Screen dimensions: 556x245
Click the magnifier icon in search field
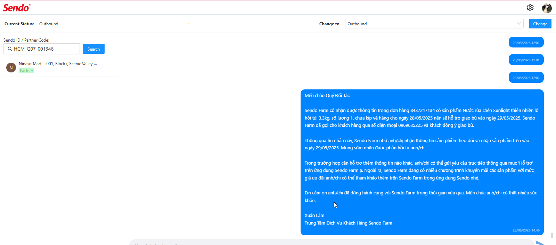pos(10,49)
